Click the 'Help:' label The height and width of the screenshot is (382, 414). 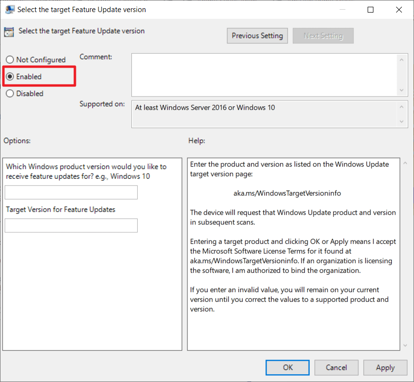(x=197, y=141)
